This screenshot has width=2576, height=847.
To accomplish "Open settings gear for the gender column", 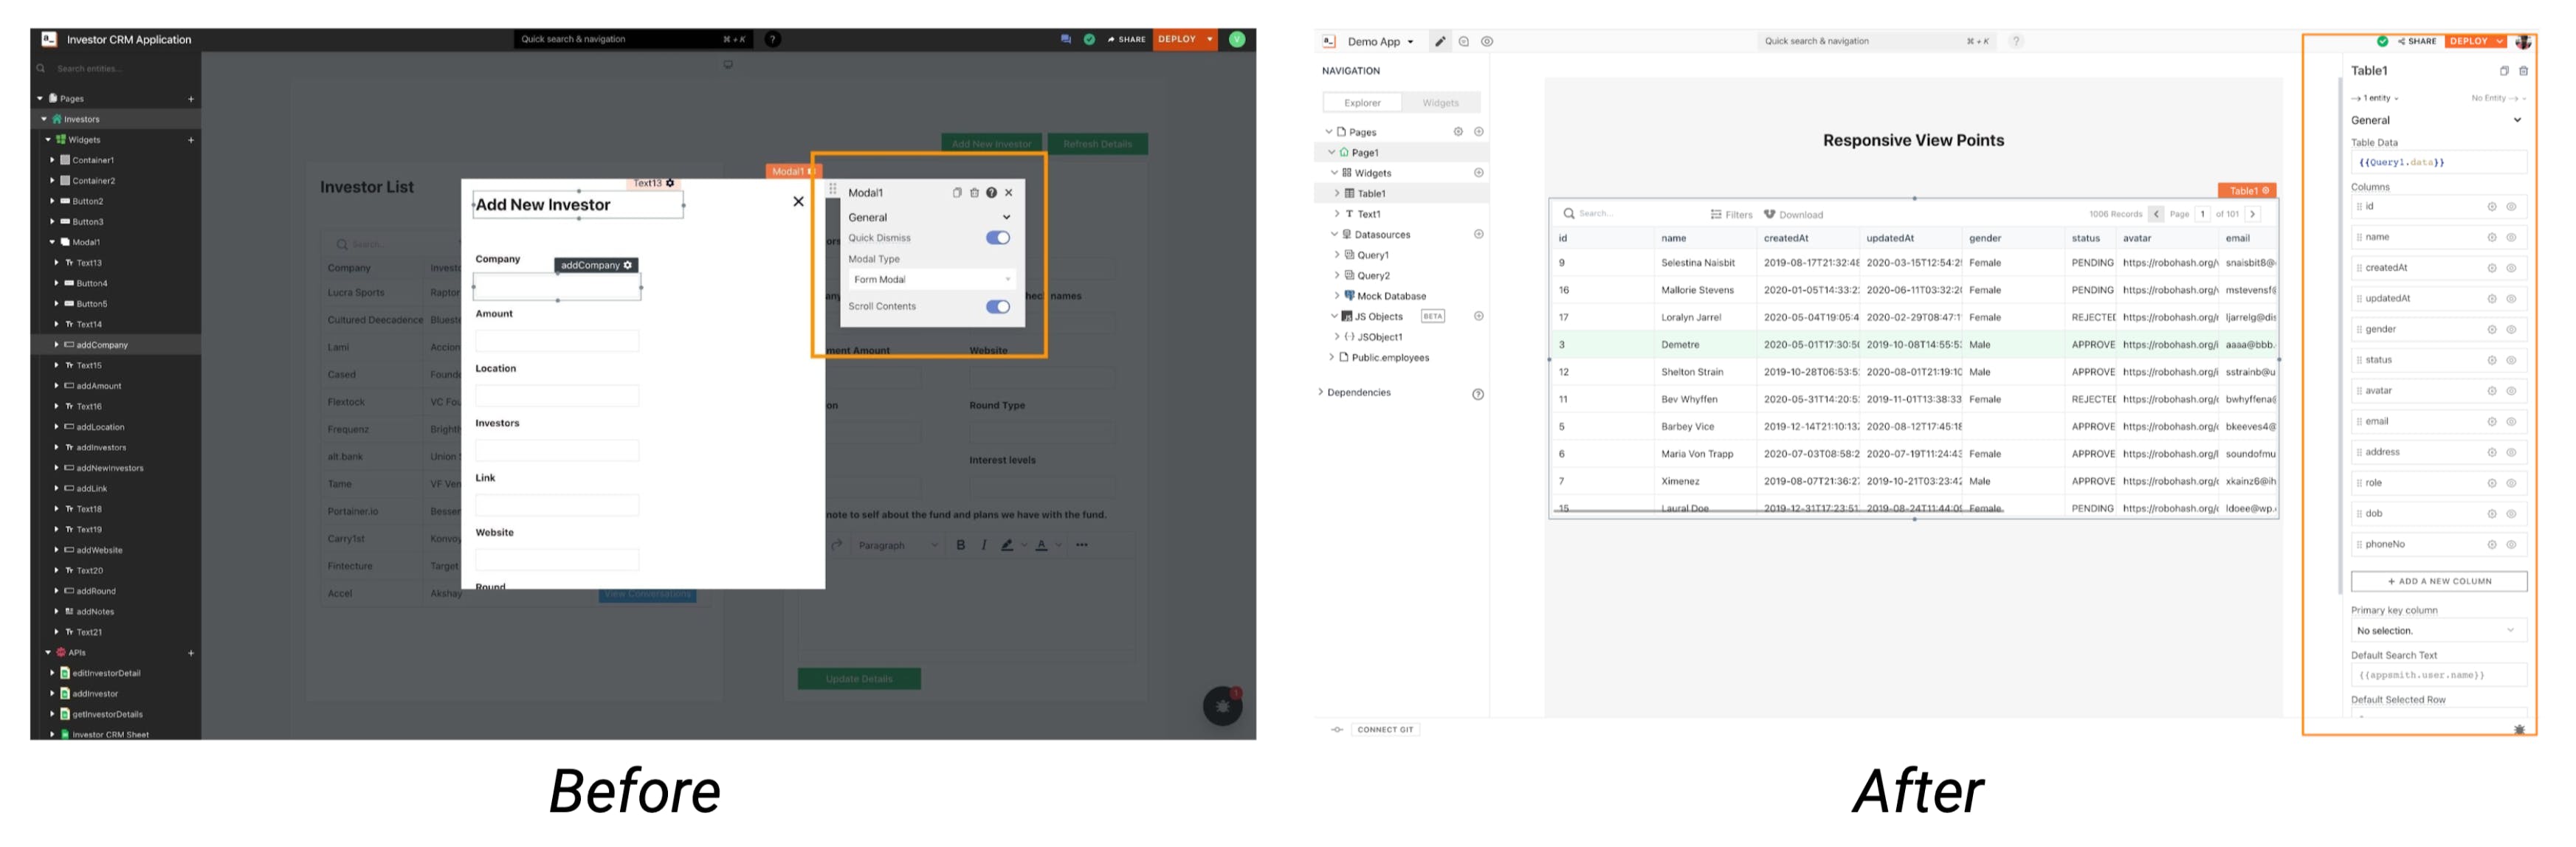I will coord(2492,330).
